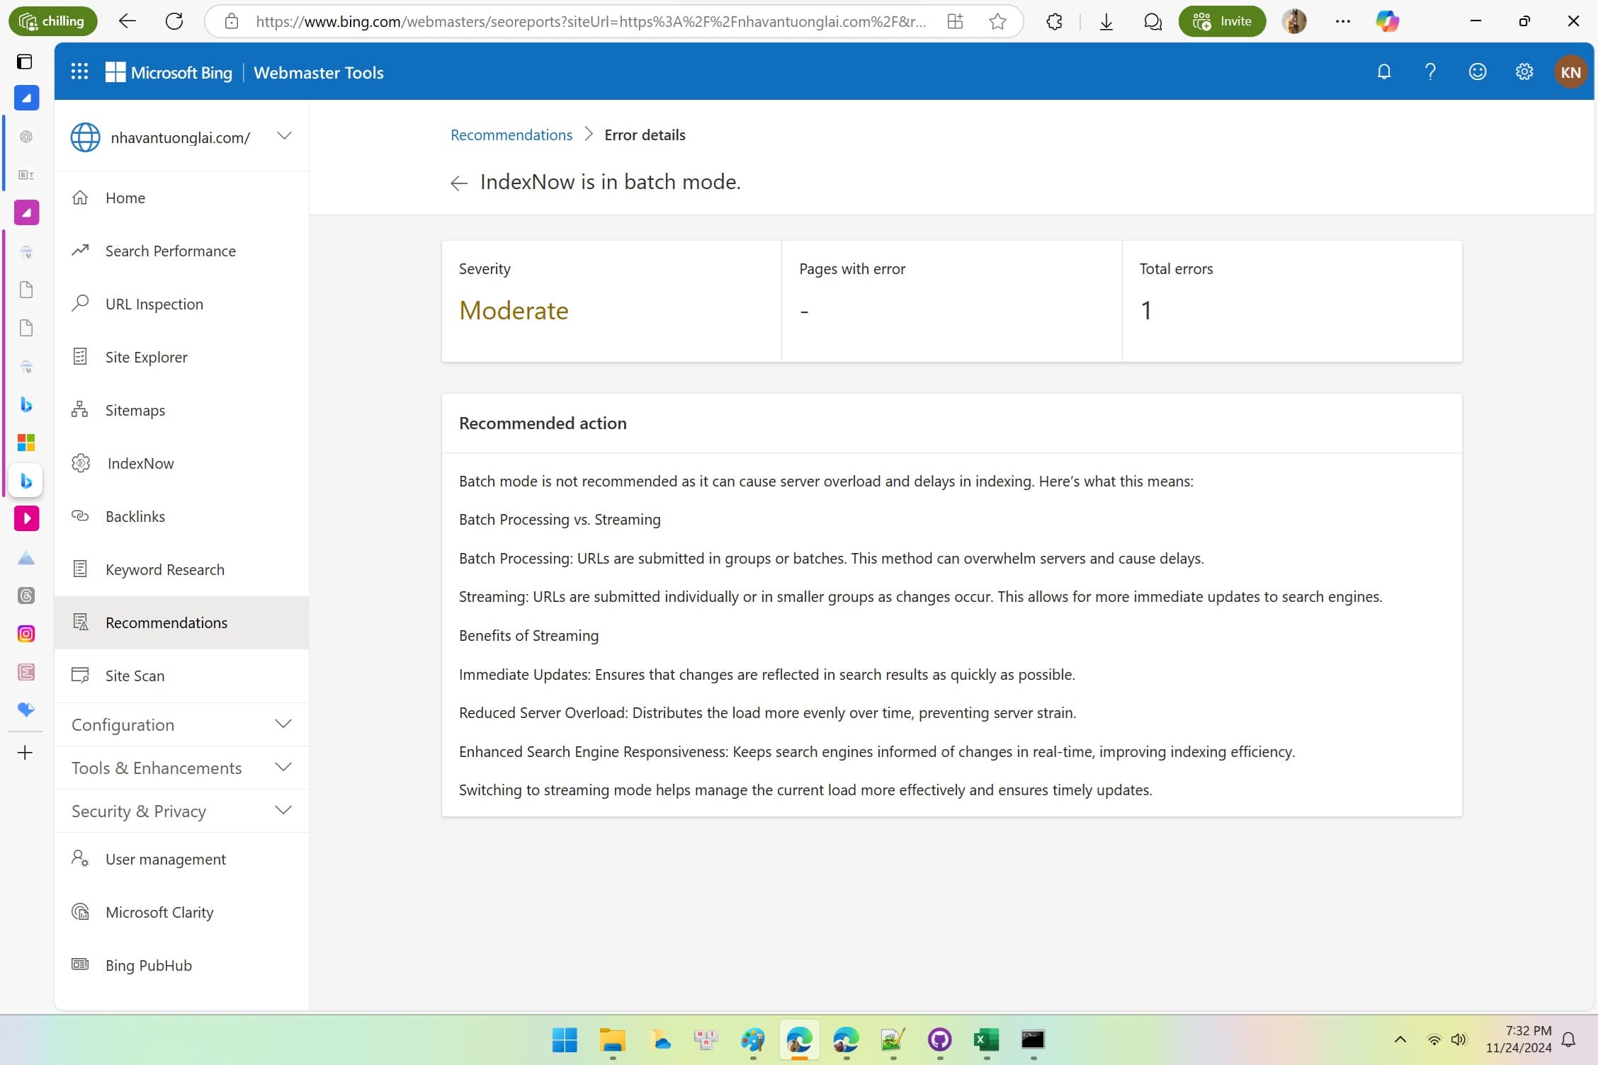Open Sitemaps in the sidebar

pyautogui.click(x=181, y=410)
